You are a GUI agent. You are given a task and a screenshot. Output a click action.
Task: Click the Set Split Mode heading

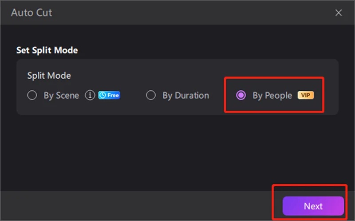click(x=47, y=50)
